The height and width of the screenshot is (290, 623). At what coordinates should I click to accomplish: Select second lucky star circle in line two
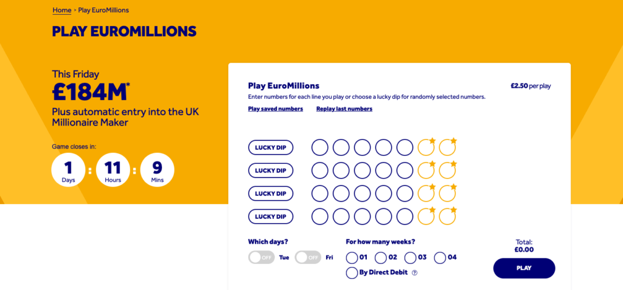pos(447,171)
